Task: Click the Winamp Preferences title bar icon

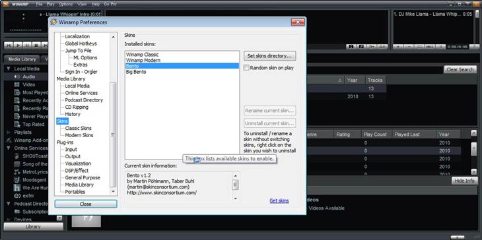Action: 53,22
